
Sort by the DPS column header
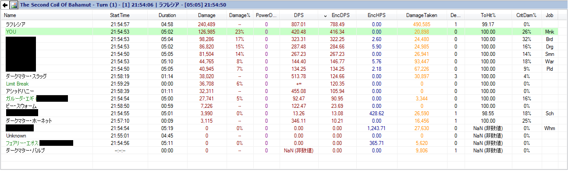click(x=299, y=16)
